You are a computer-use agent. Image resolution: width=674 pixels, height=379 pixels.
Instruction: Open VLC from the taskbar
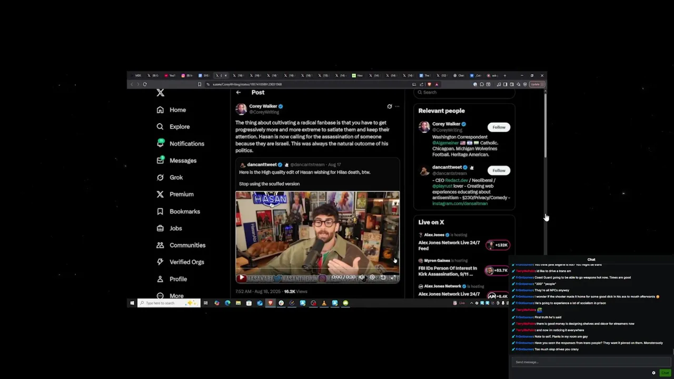pos(324,303)
